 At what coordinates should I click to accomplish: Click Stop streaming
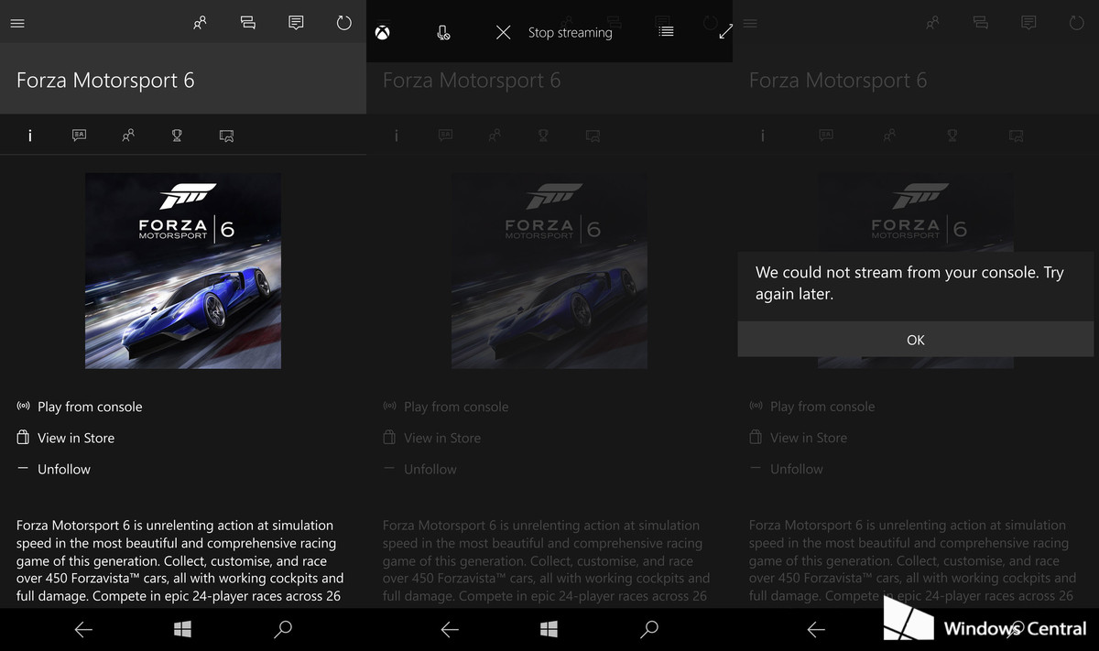[554, 33]
